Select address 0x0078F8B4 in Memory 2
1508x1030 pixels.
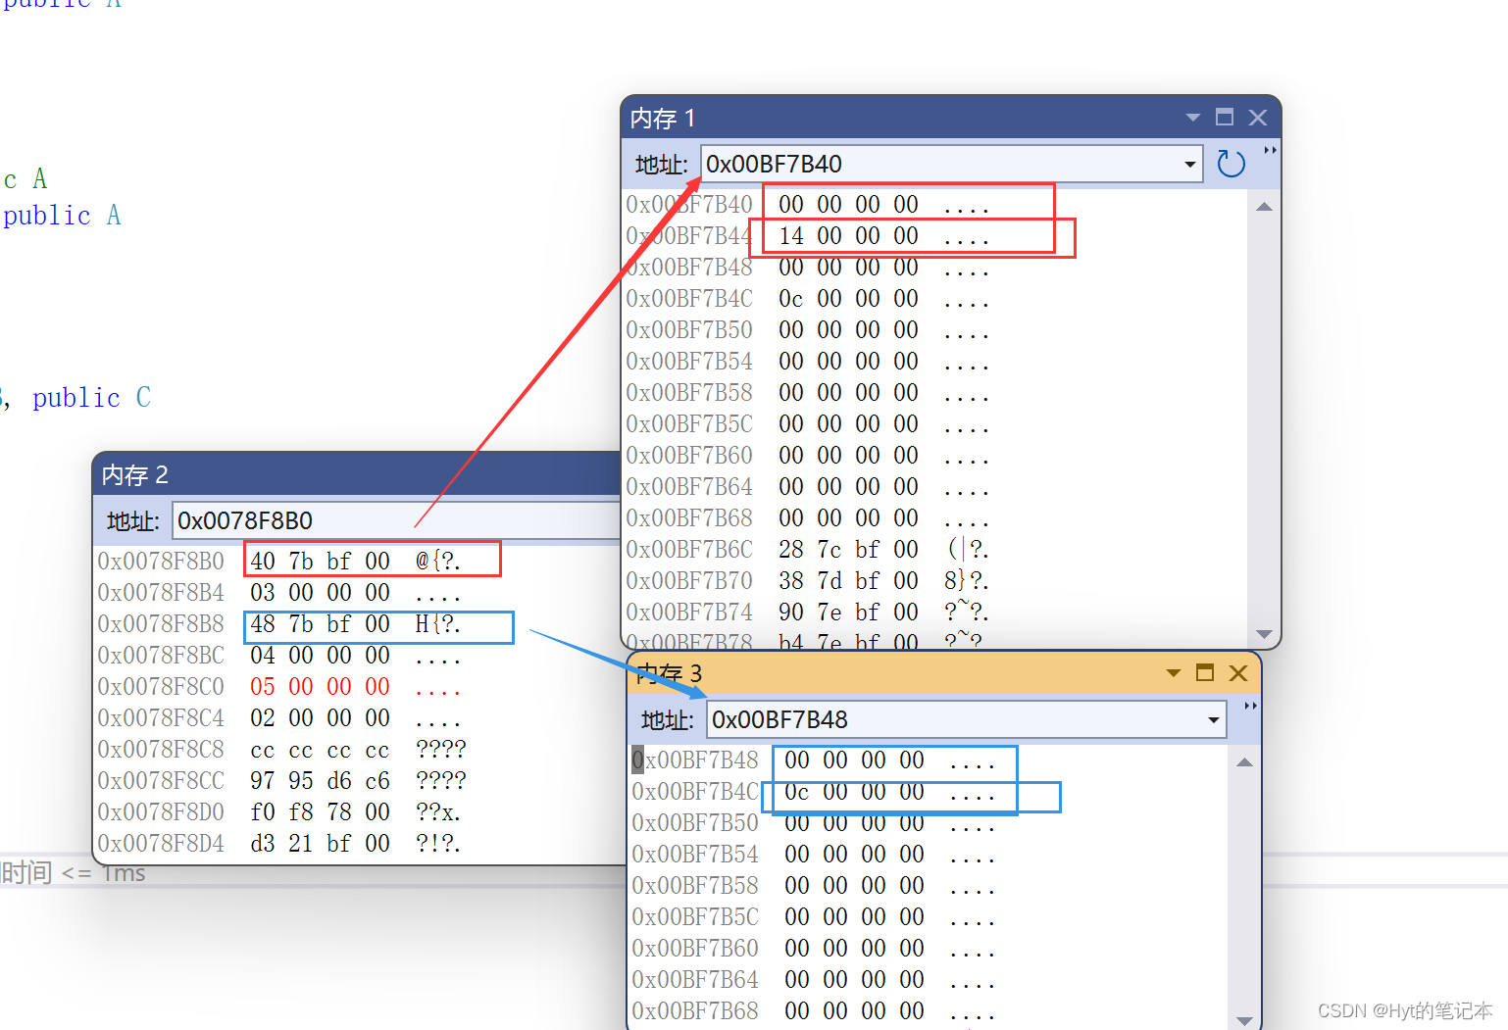pos(161,593)
